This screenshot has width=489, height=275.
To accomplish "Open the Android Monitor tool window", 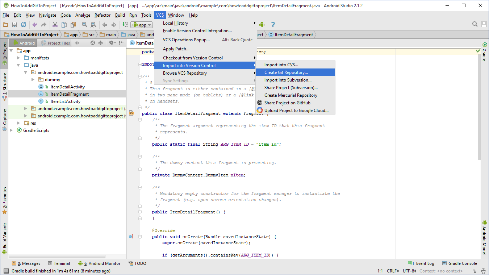I will click(99, 263).
